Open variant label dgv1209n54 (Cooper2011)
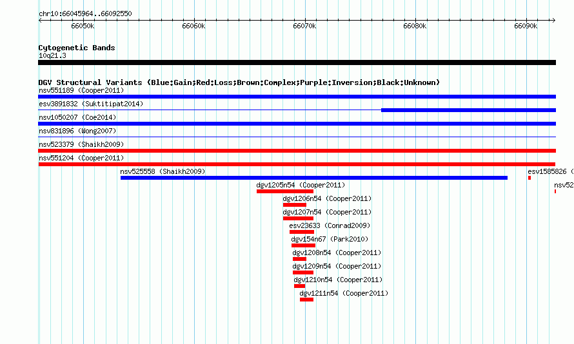Screen dimensions: 574x344 pos(337,266)
